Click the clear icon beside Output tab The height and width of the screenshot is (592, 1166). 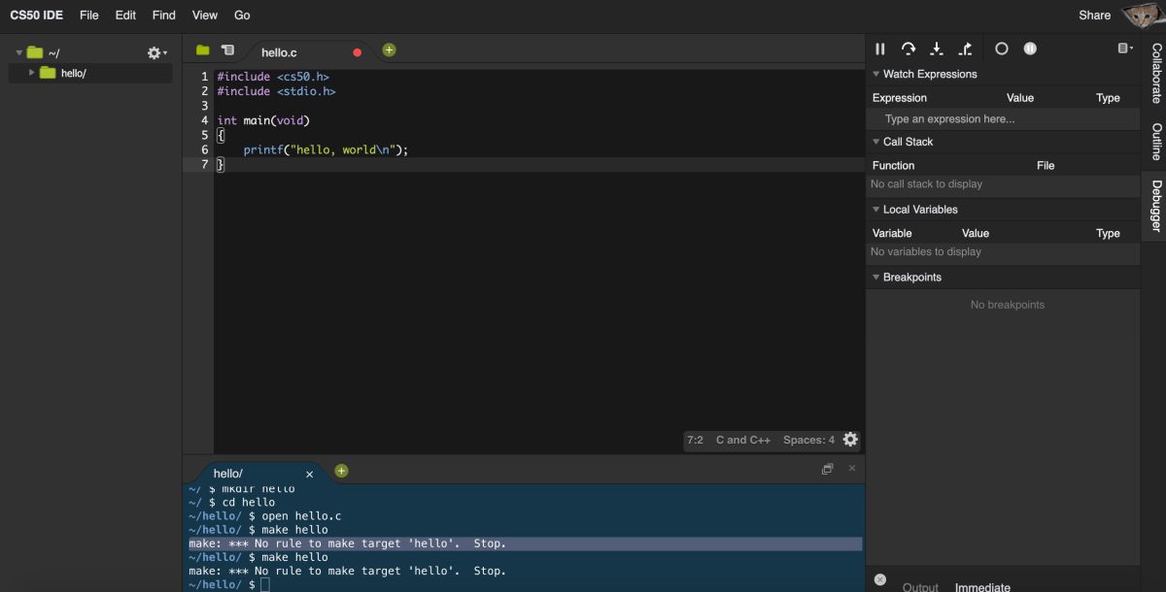pyautogui.click(x=879, y=579)
